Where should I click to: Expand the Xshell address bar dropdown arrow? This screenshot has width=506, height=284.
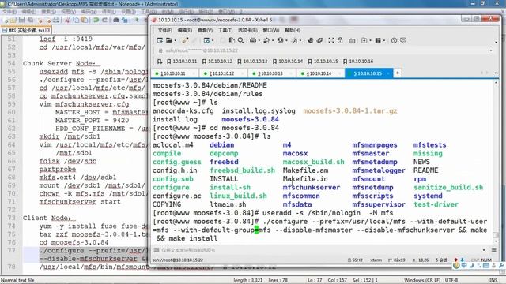tap(491, 50)
